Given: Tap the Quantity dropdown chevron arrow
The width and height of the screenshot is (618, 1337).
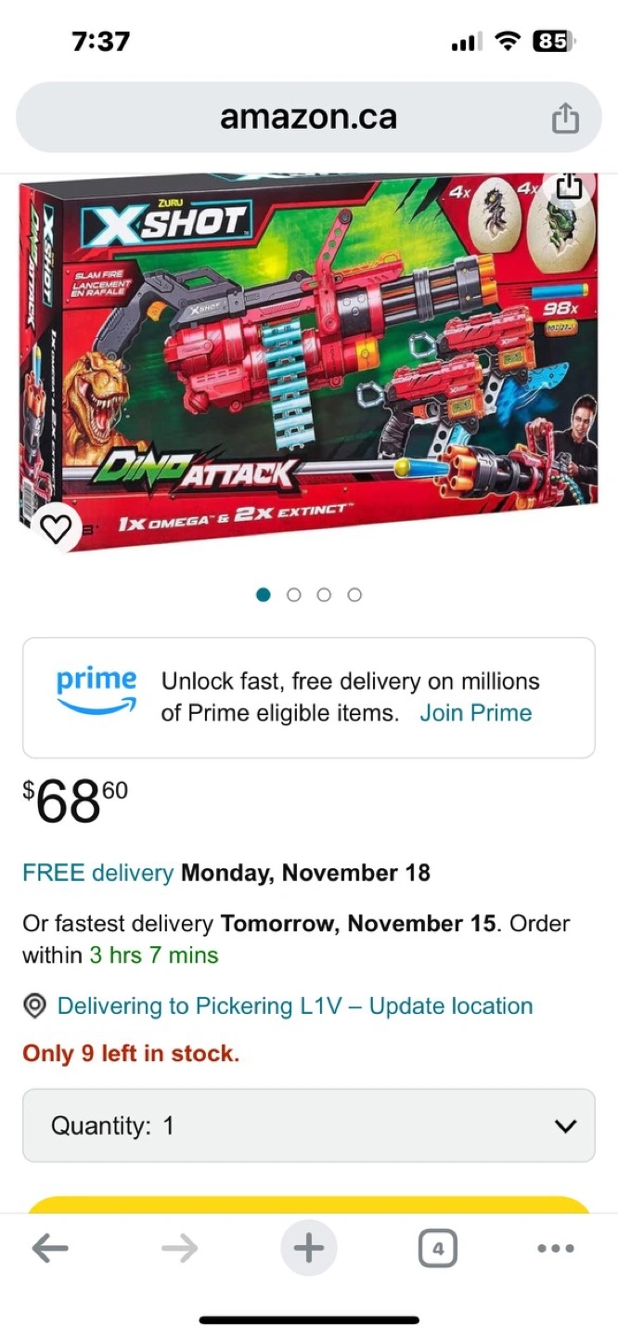Looking at the screenshot, I should [x=565, y=1126].
